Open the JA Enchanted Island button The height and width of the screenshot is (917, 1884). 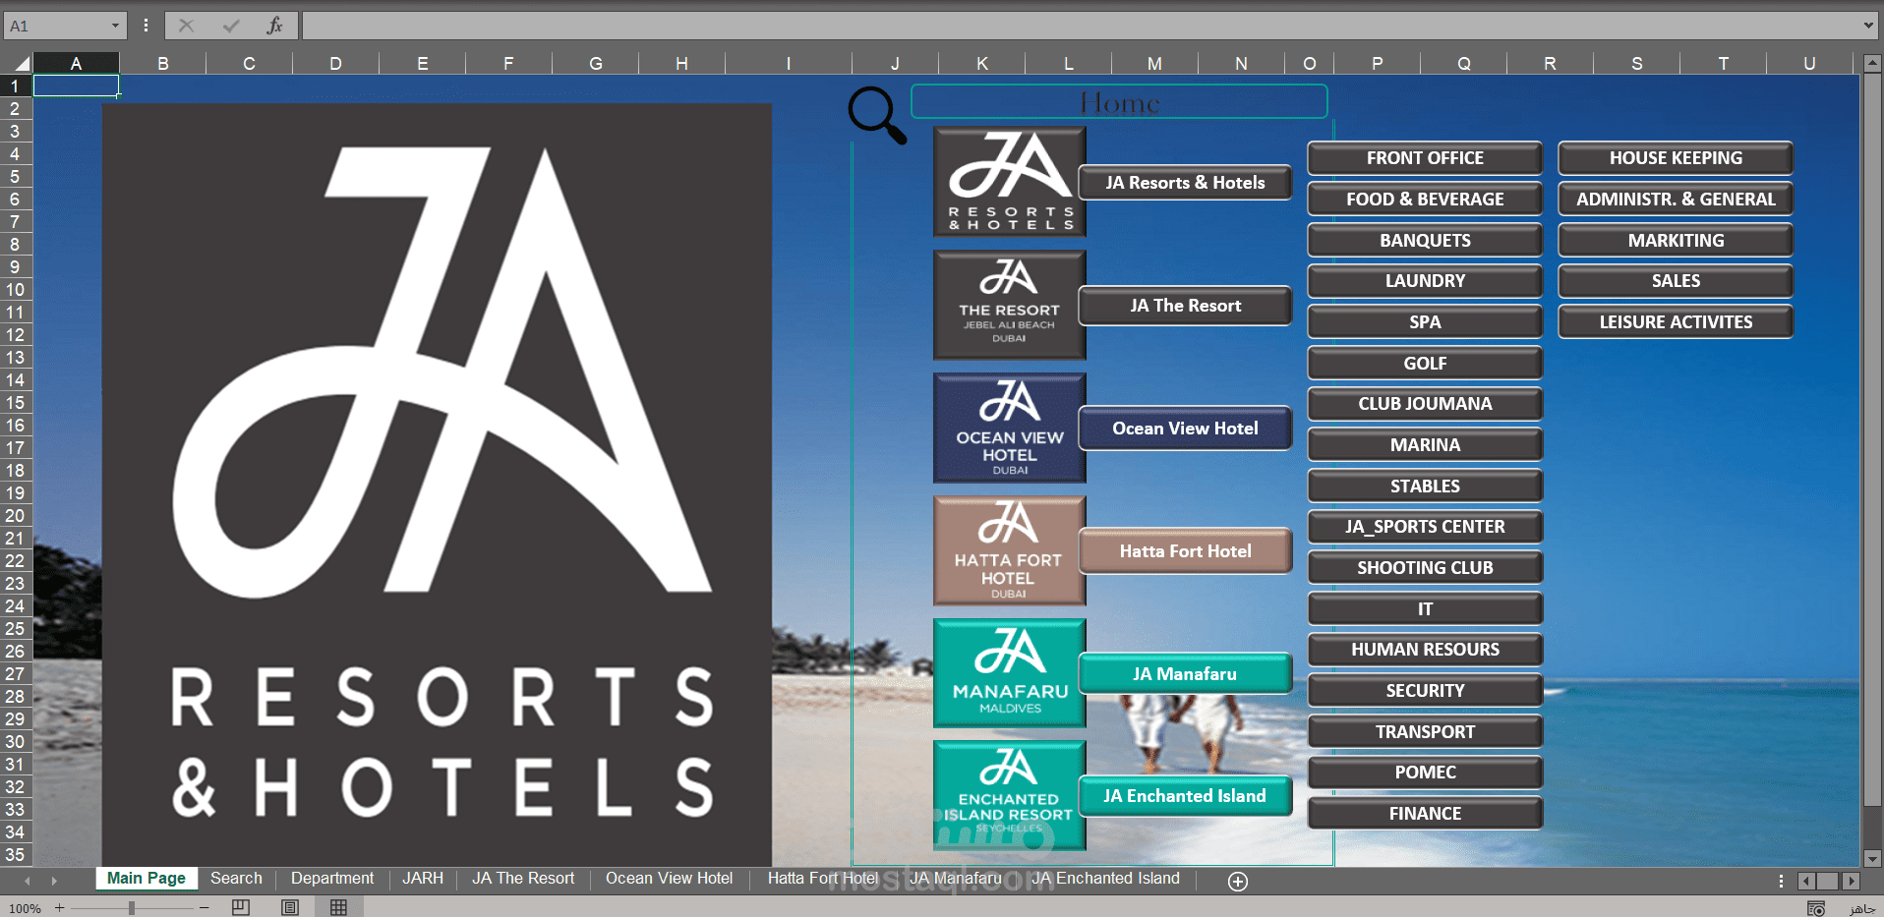[x=1185, y=796]
